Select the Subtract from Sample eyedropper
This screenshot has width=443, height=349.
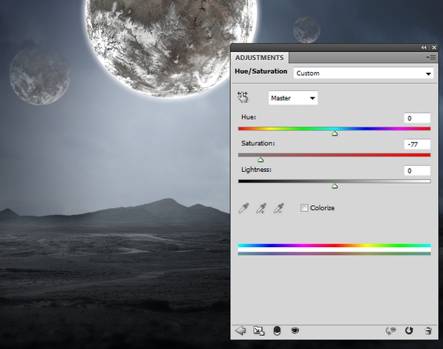(x=278, y=209)
